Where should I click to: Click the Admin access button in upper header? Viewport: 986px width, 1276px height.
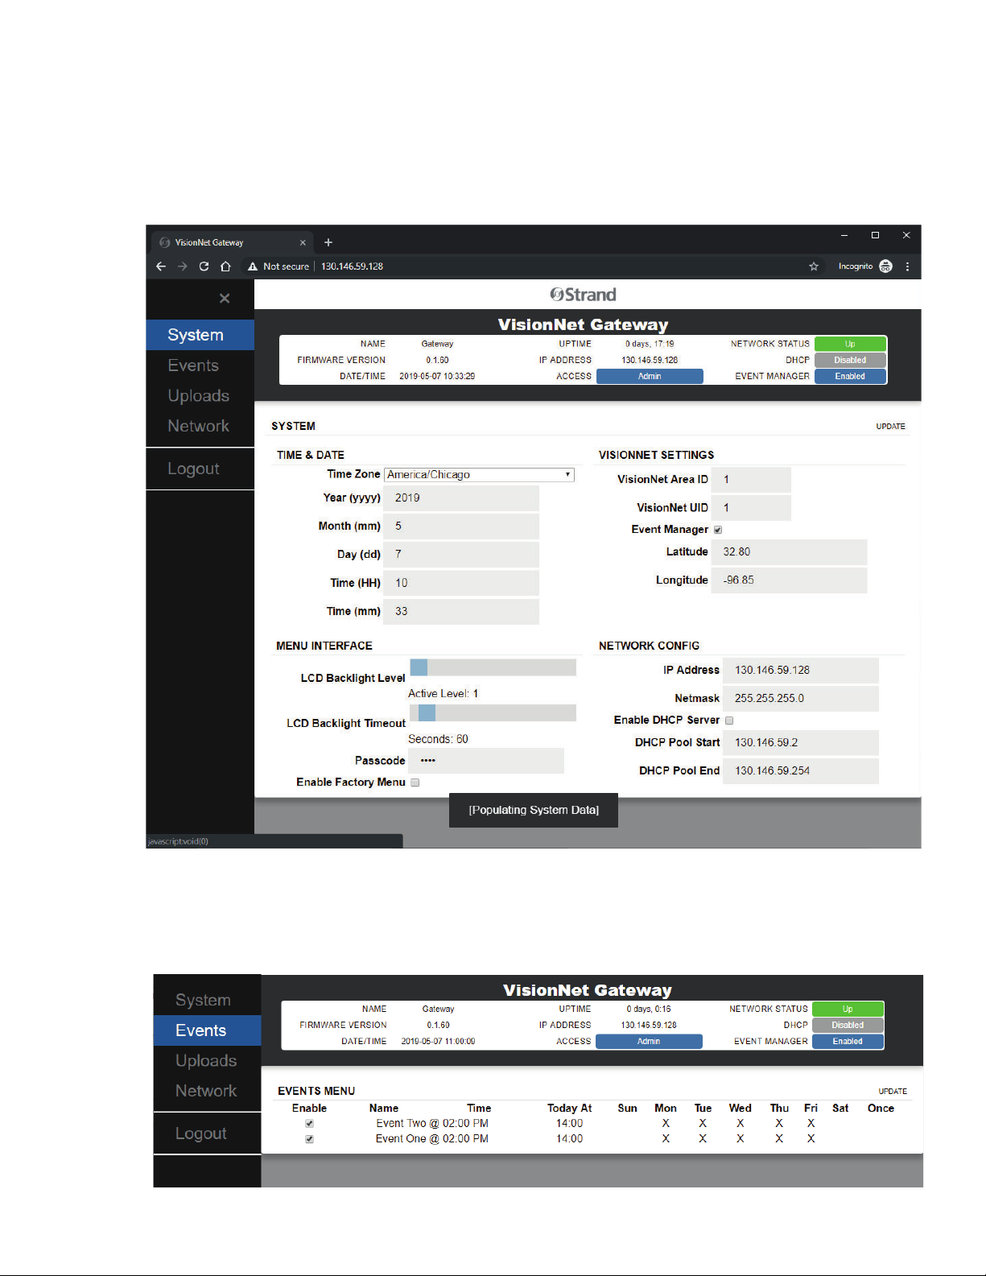coord(650,376)
